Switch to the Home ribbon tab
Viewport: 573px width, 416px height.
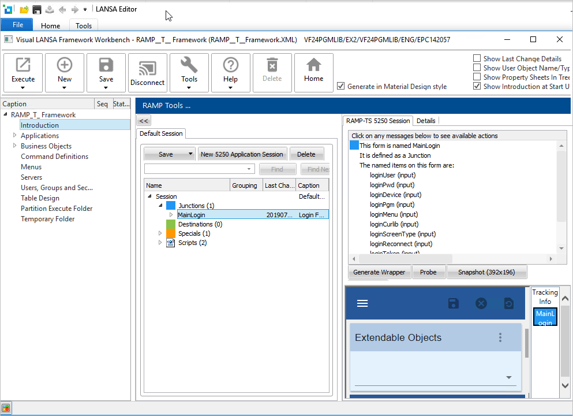(50, 25)
